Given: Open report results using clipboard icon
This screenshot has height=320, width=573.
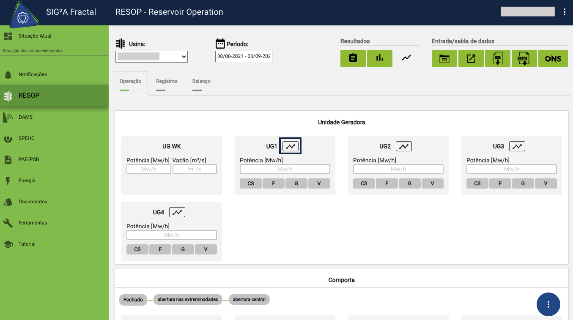Looking at the screenshot, I should click(x=353, y=58).
